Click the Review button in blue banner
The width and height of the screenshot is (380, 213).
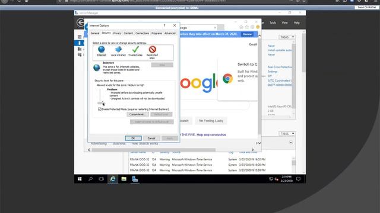[247, 34]
